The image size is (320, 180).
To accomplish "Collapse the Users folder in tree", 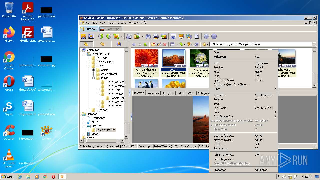I will (x=89, y=66).
